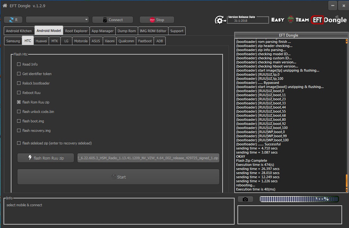The width and height of the screenshot is (349, 228).
Task: Switch to Qualcomm tab
Action: click(126, 41)
